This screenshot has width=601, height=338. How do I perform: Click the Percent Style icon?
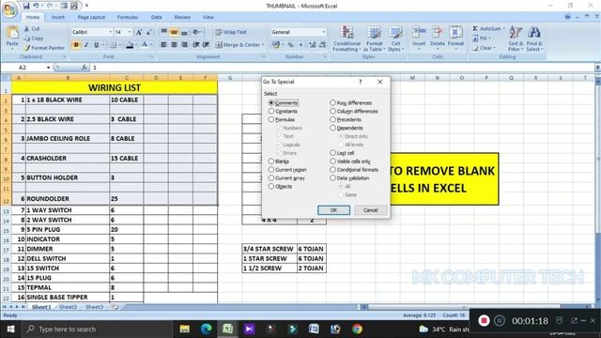click(x=290, y=45)
